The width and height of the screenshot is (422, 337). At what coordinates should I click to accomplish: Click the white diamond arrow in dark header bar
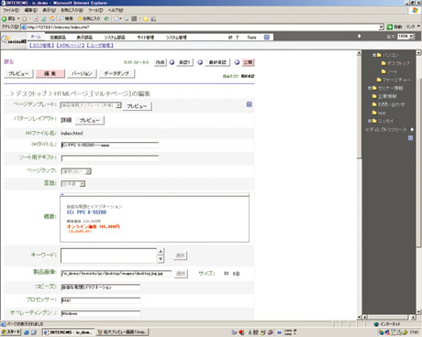point(360,36)
